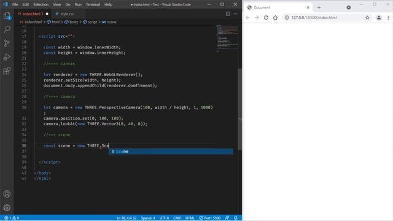Viewport: 393px width, 221px height.
Task: Click the "const height = window.innerHeight;" line
Action: 85,53
